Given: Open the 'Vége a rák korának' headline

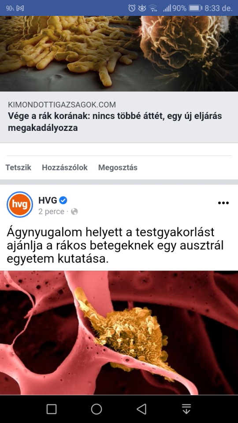Looking at the screenshot, I should tap(115, 122).
